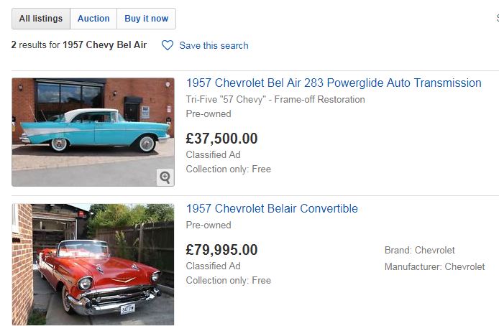Select the All listings tab
The width and height of the screenshot is (499, 326).
tap(41, 19)
